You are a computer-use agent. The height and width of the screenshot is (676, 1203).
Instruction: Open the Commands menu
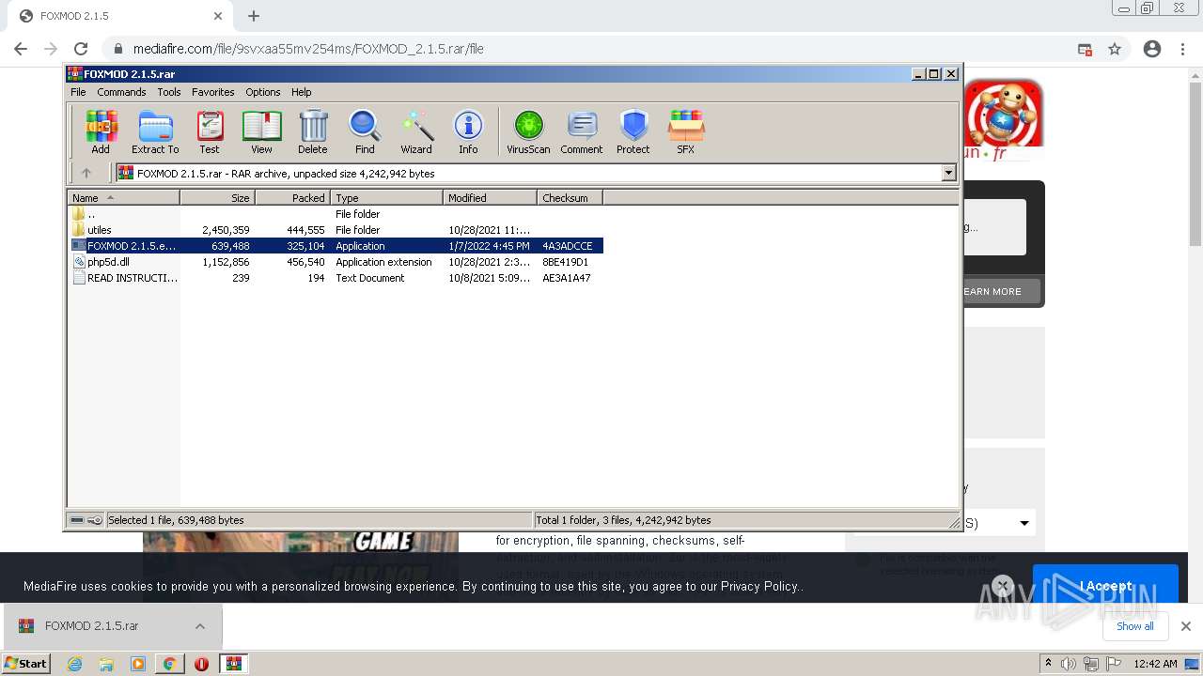tap(121, 92)
